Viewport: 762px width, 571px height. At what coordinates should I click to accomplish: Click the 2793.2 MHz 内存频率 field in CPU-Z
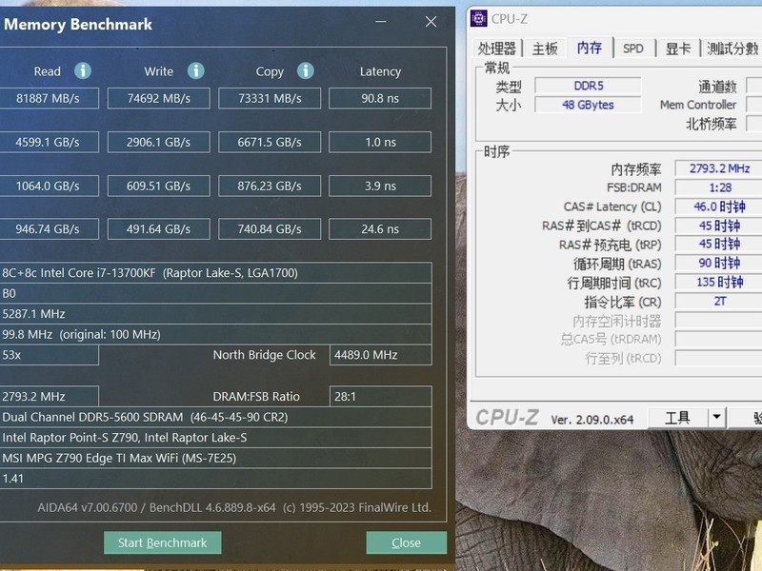pyautogui.click(x=719, y=168)
